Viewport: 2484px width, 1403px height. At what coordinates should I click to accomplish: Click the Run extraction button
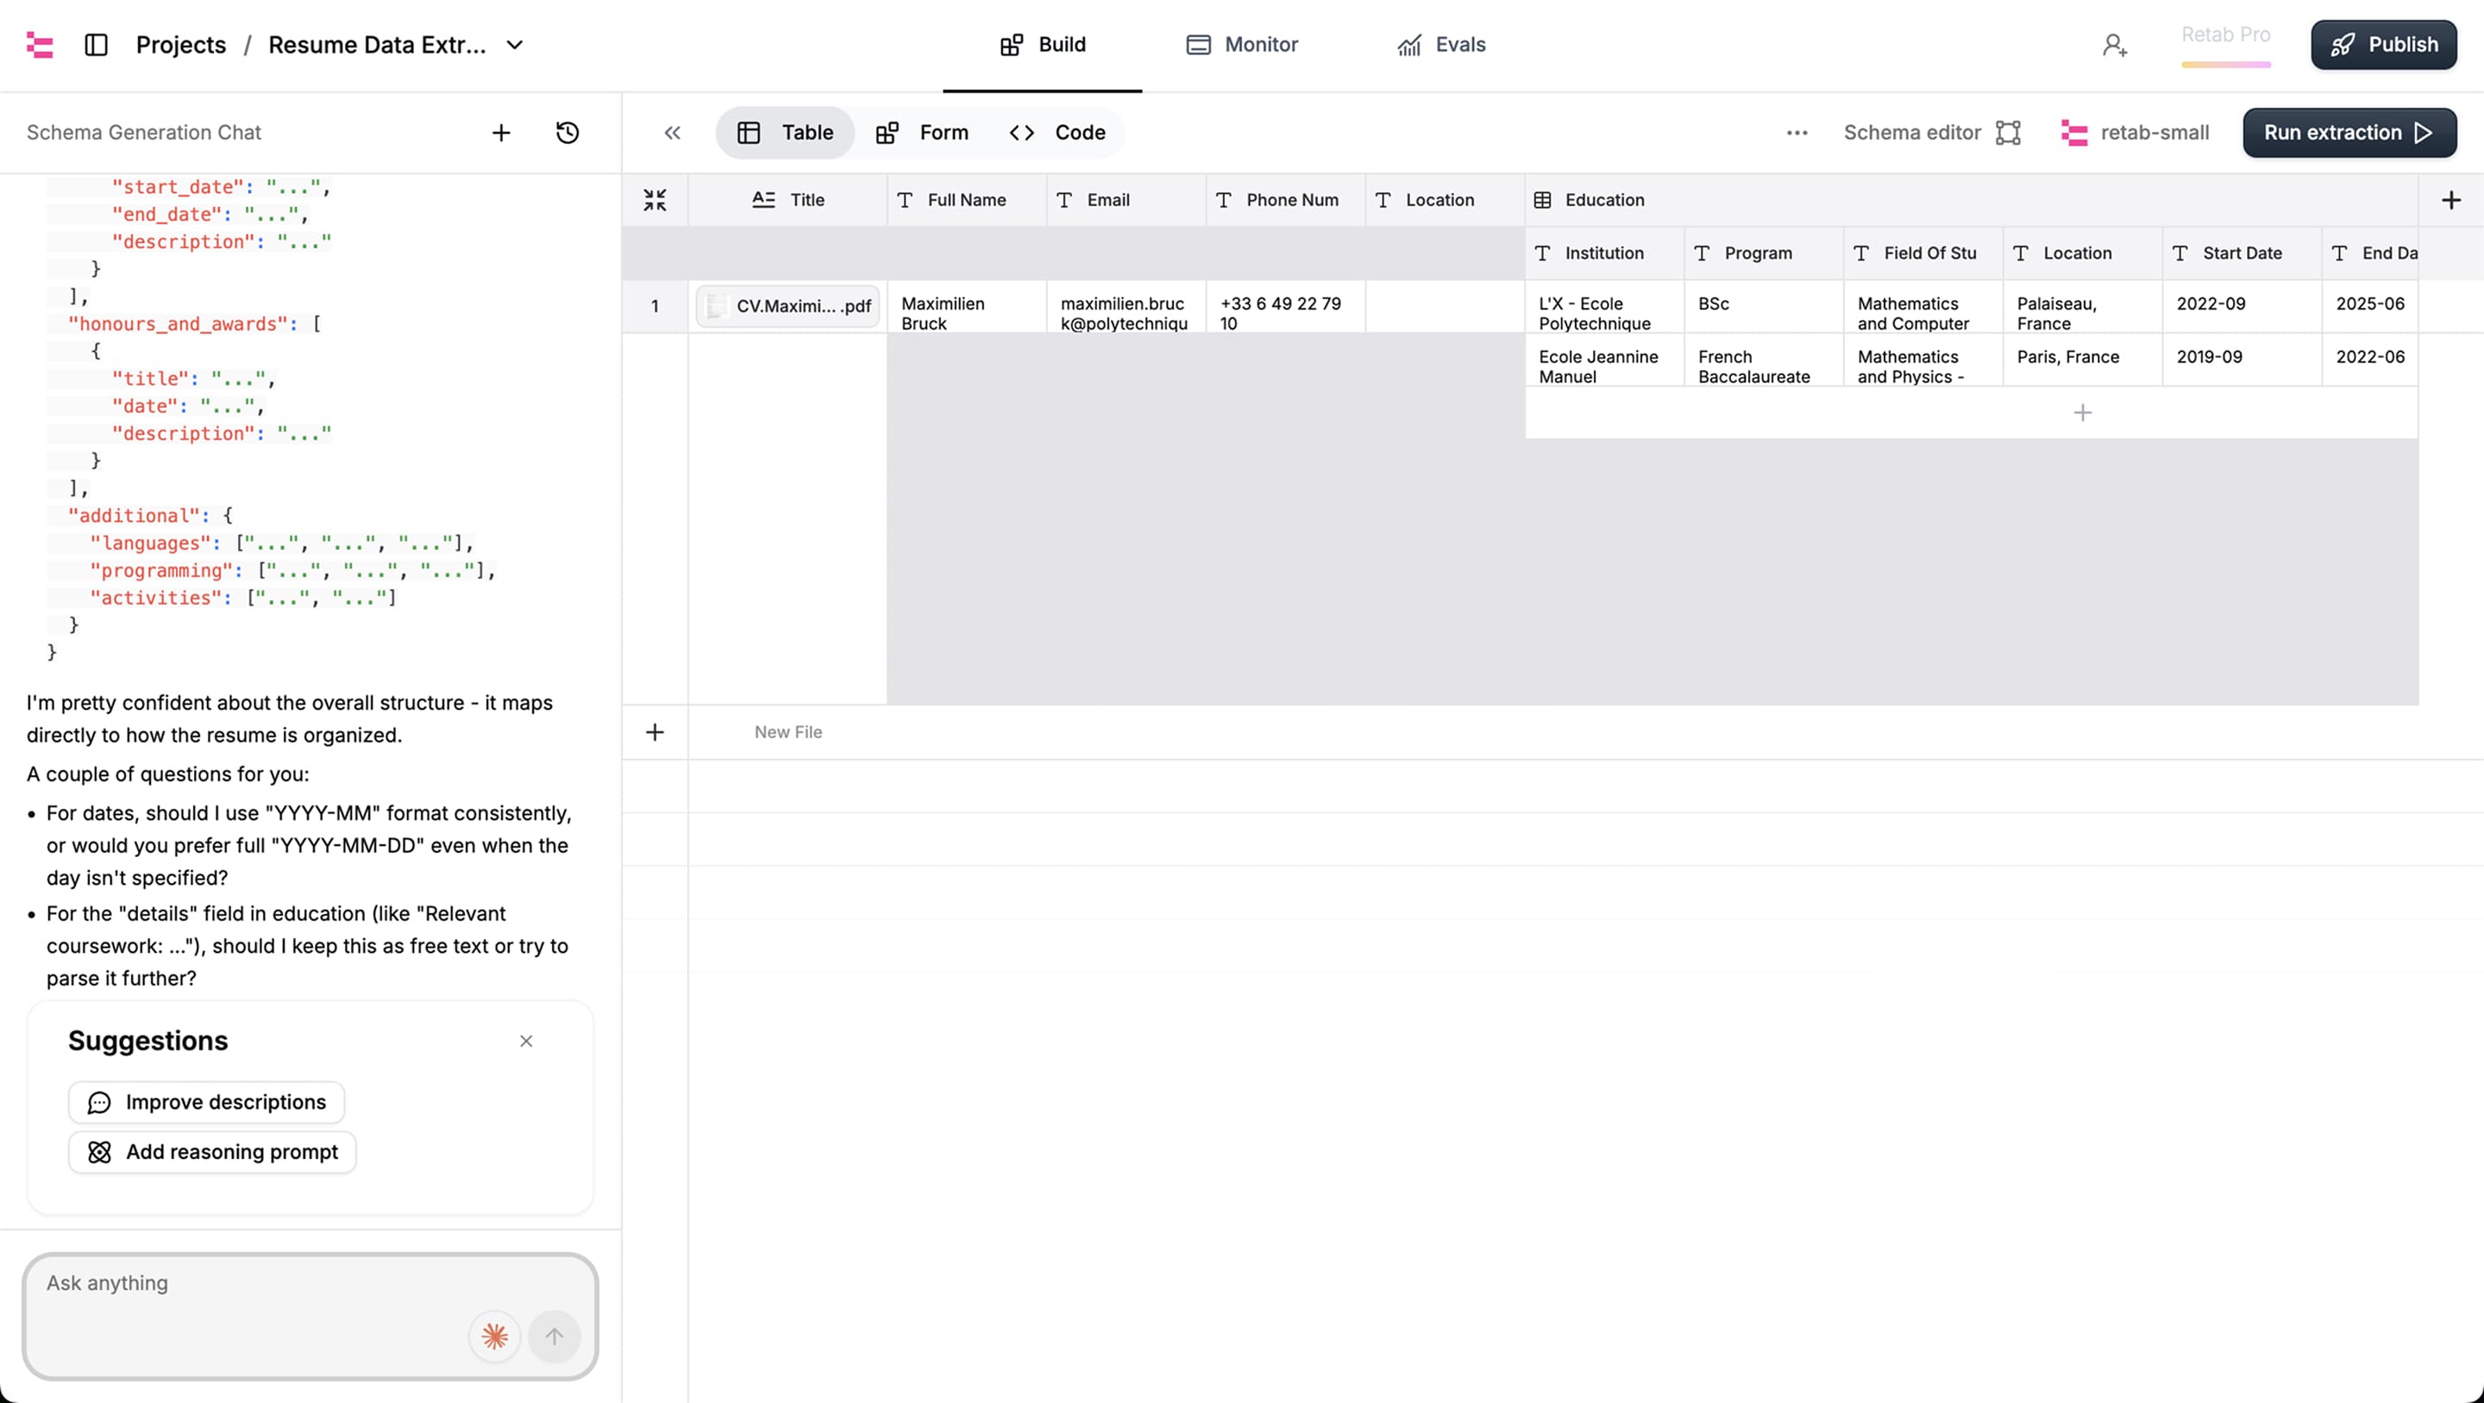tap(2349, 132)
